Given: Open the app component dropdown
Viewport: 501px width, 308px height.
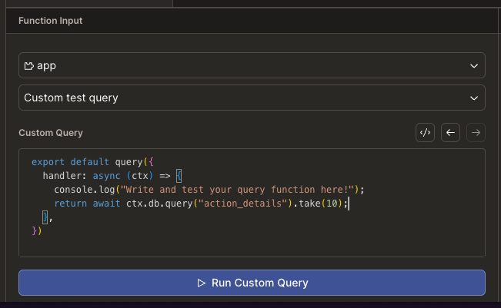Looking at the screenshot, I should point(252,66).
